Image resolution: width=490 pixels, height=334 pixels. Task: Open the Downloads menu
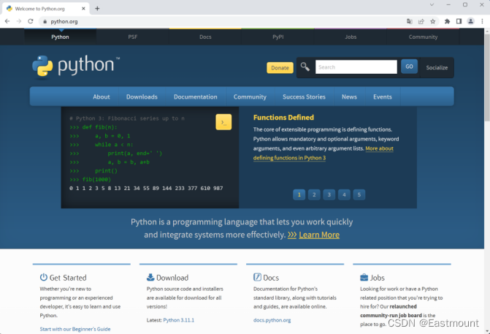click(x=142, y=97)
